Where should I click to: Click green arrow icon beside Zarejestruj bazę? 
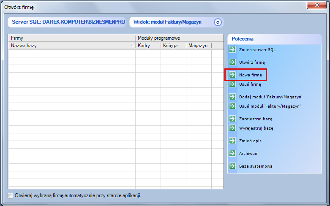(232, 119)
